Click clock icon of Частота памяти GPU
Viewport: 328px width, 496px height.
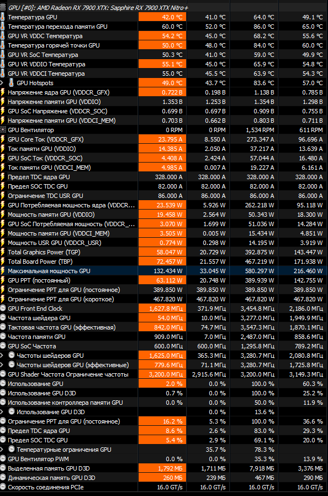pos(3,337)
